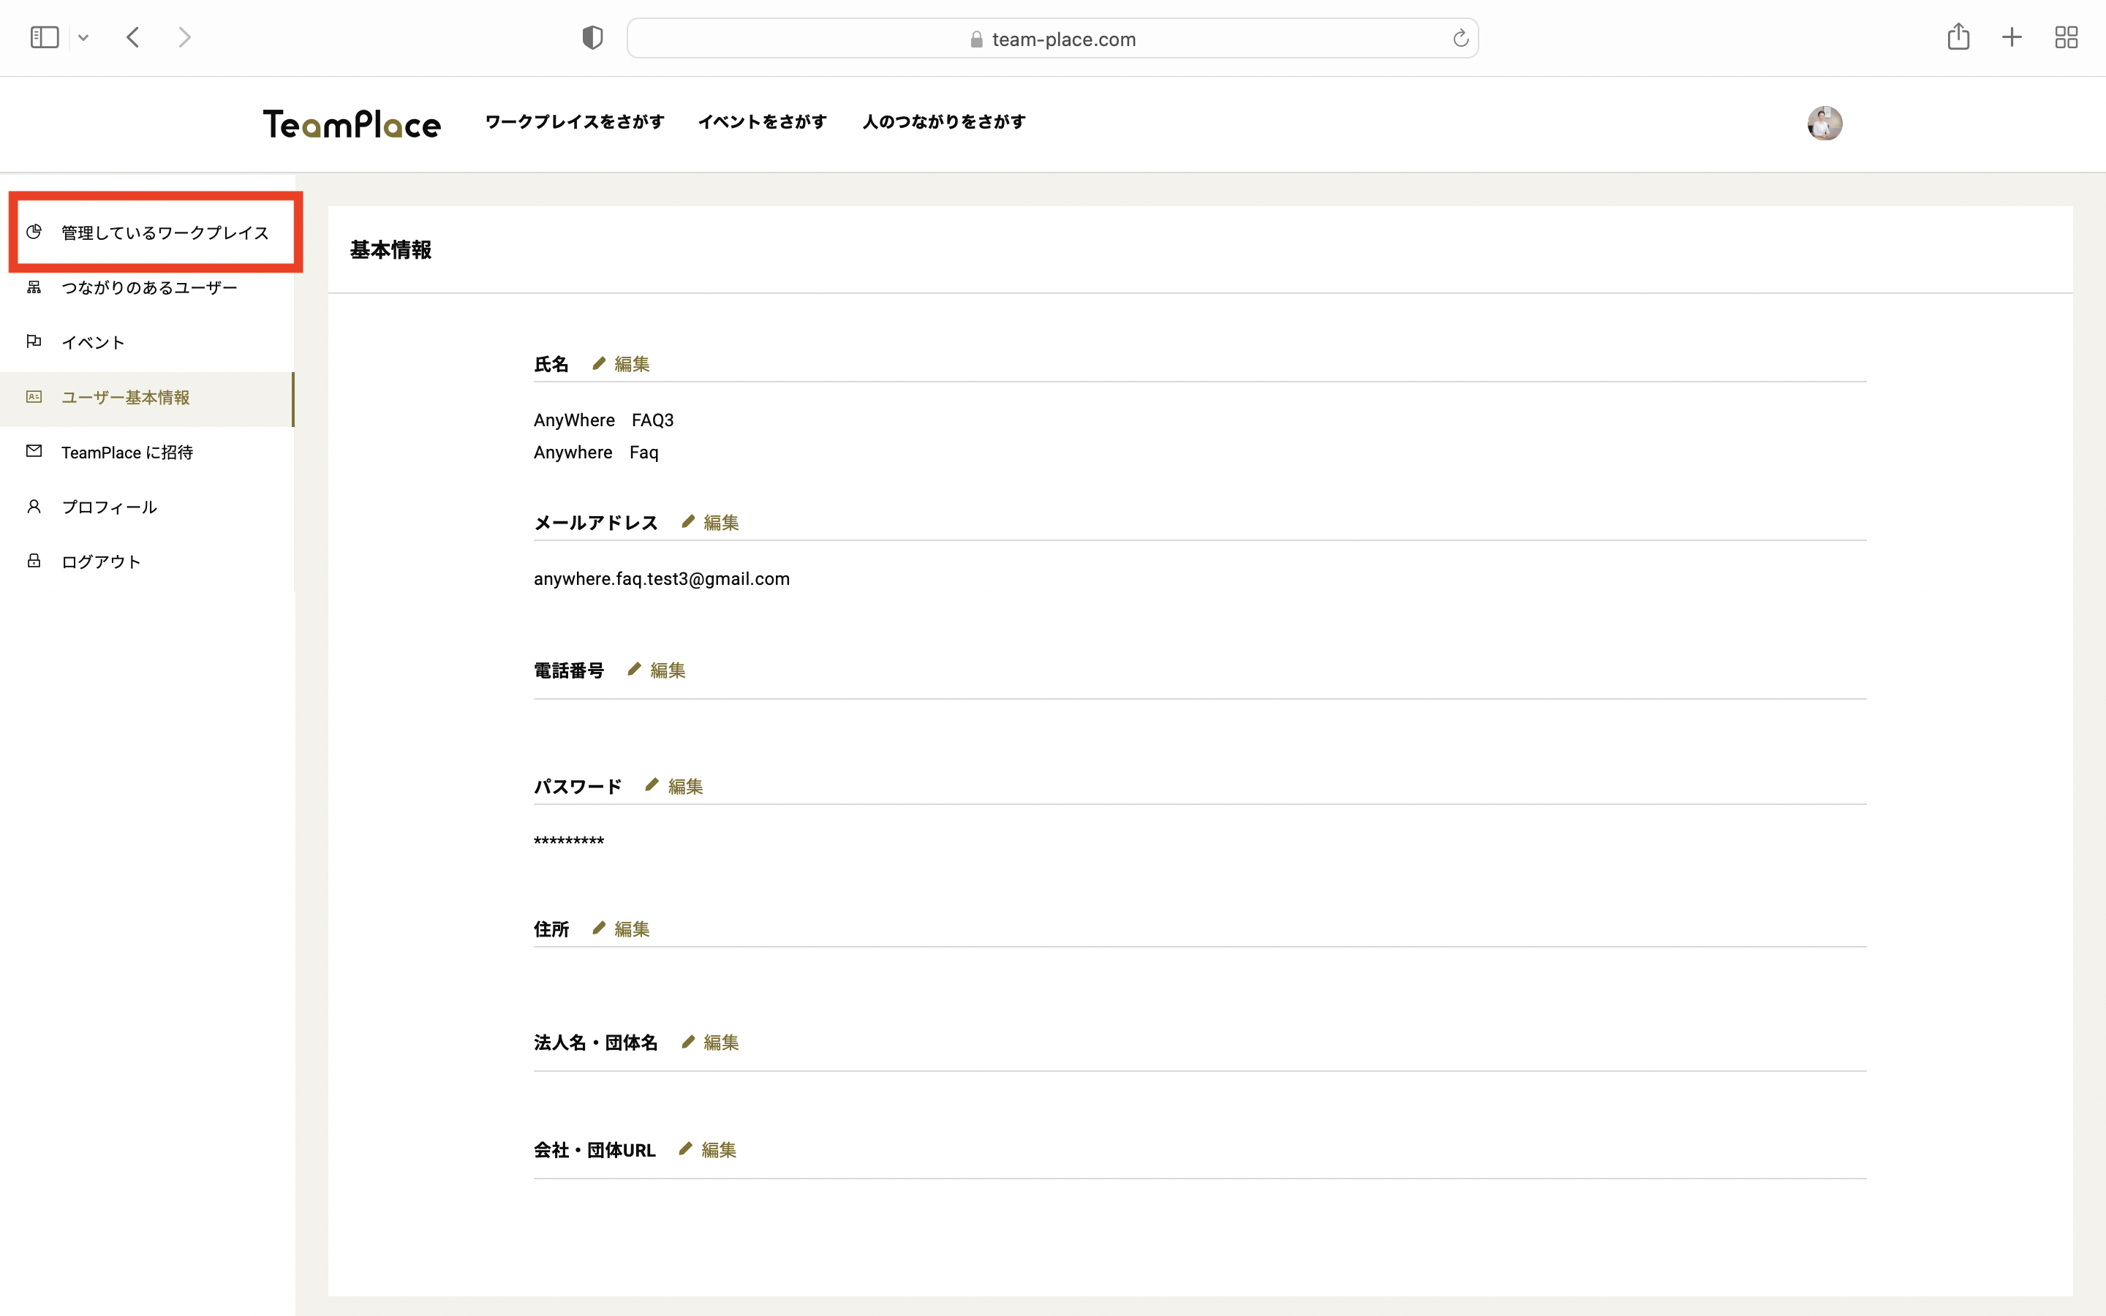Select 管理しているワークプレイス in sidebar
Viewport: 2106px width, 1316px height.
(x=165, y=233)
